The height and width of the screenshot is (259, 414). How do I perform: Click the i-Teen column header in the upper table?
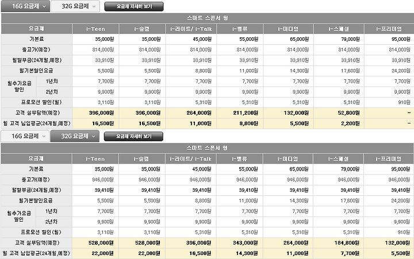(x=95, y=29)
